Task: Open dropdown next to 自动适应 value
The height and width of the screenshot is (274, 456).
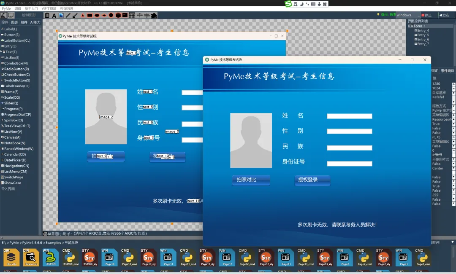Action: [x=453, y=93]
